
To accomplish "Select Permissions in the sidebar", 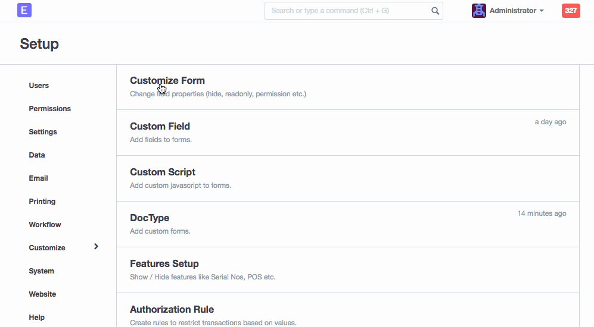I will click(49, 109).
